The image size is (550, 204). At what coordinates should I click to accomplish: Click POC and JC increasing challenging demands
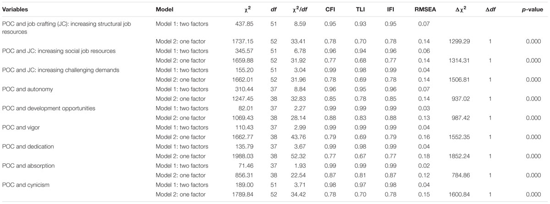point(61,70)
